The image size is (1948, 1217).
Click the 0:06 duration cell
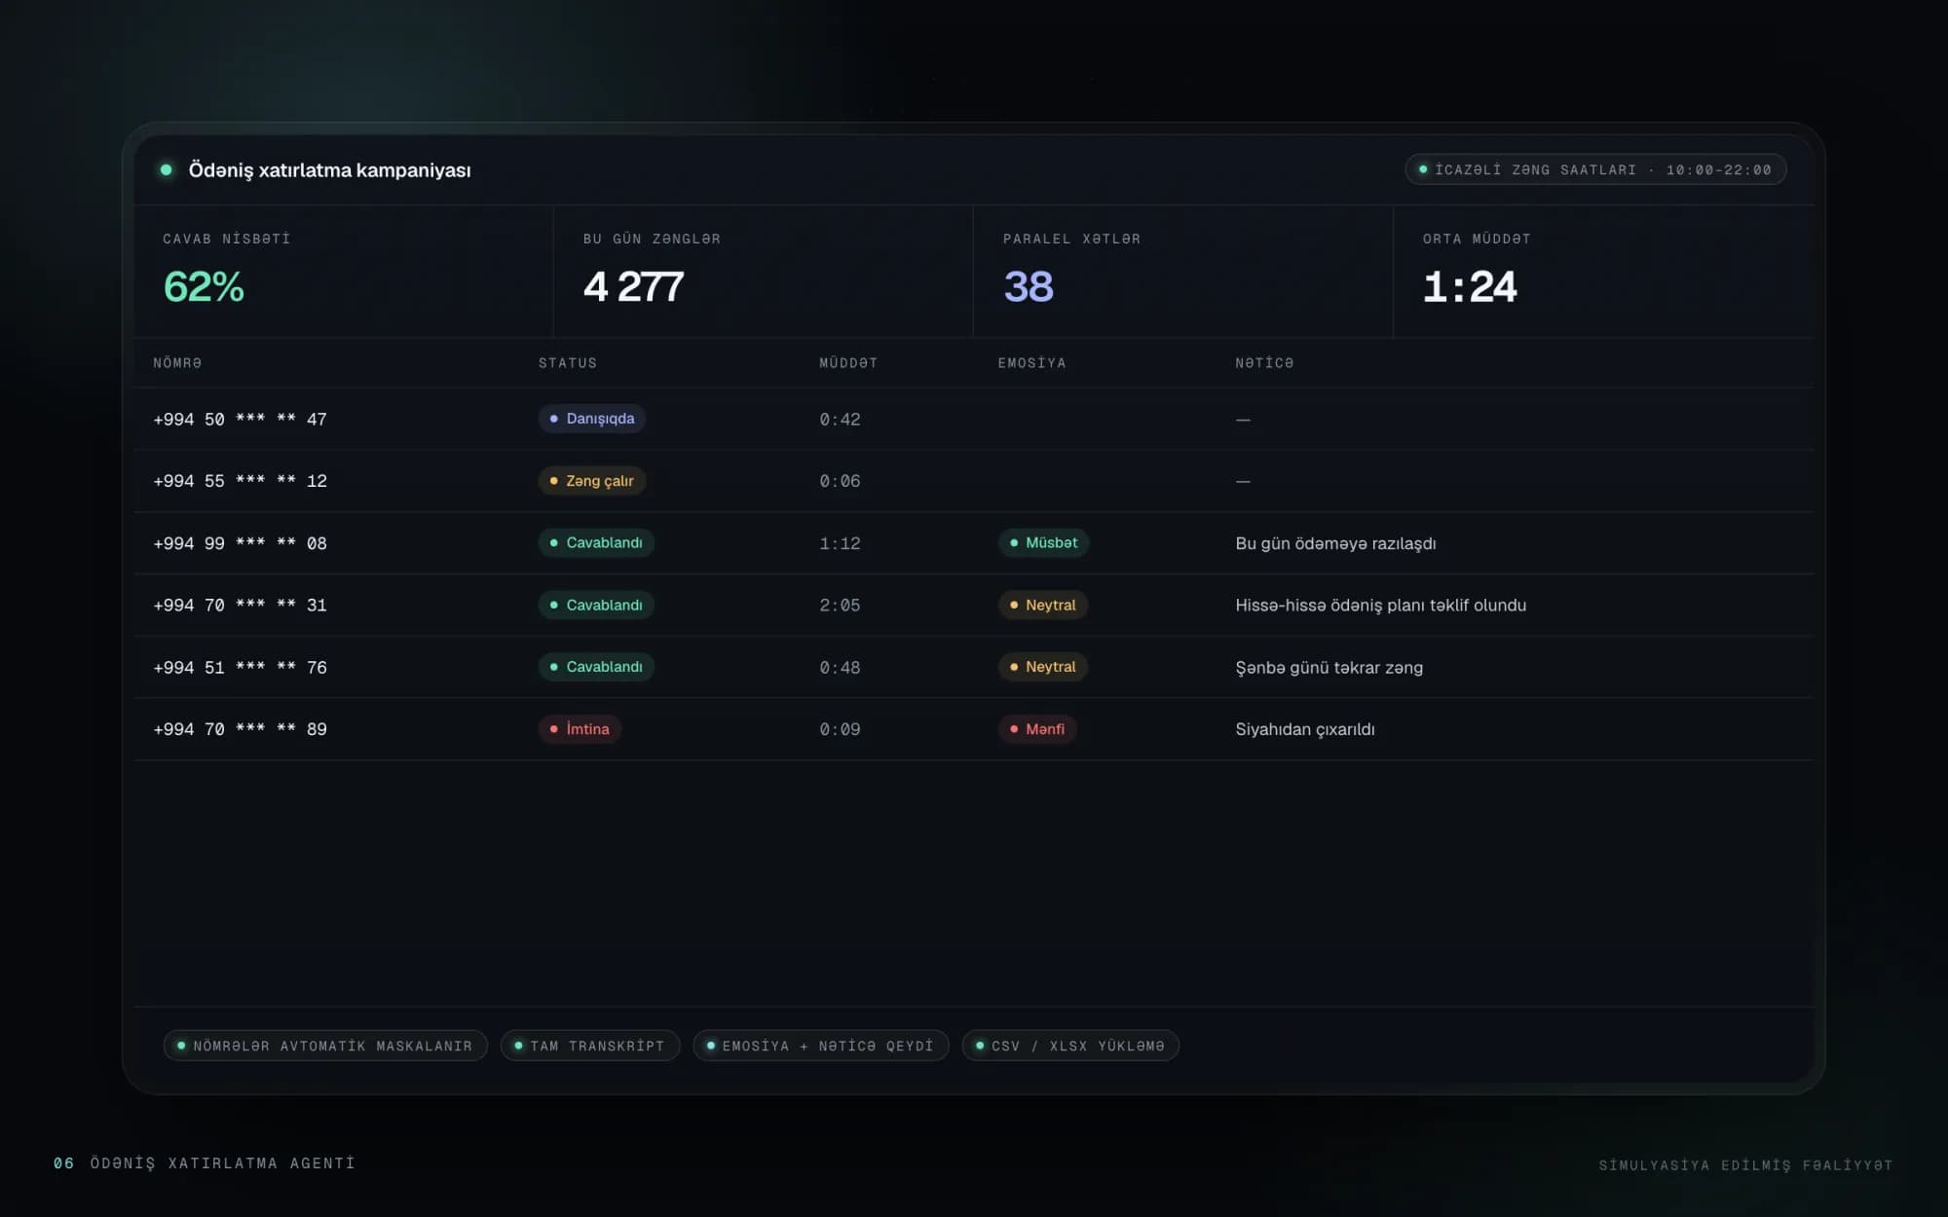point(840,481)
